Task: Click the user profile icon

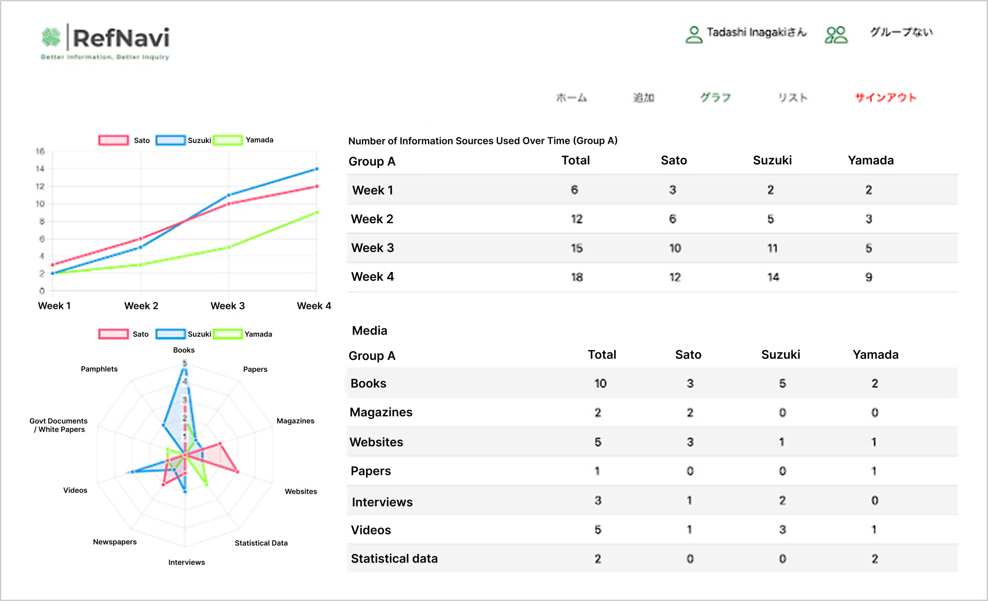Action: click(694, 34)
